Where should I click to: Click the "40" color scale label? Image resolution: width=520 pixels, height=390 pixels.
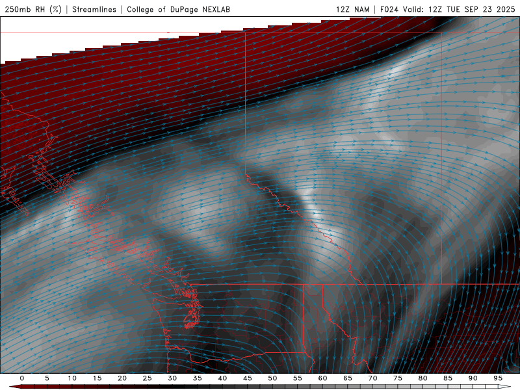pos(222,378)
